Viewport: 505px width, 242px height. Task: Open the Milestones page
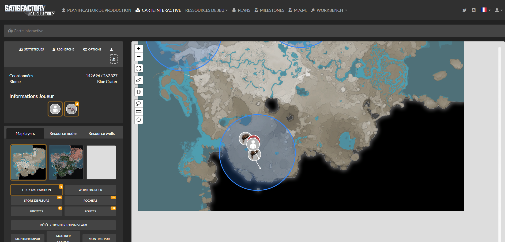pos(269,10)
